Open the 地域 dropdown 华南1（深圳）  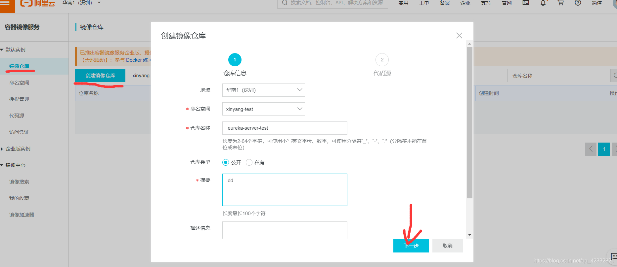pos(263,90)
